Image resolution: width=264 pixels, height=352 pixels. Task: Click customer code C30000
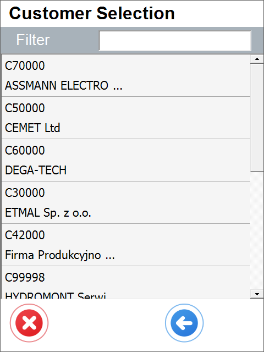coord(25,193)
